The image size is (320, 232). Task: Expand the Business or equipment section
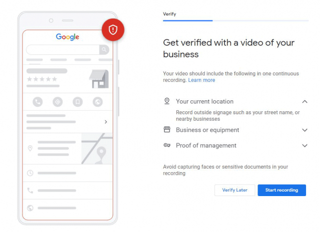coord(304,130)
